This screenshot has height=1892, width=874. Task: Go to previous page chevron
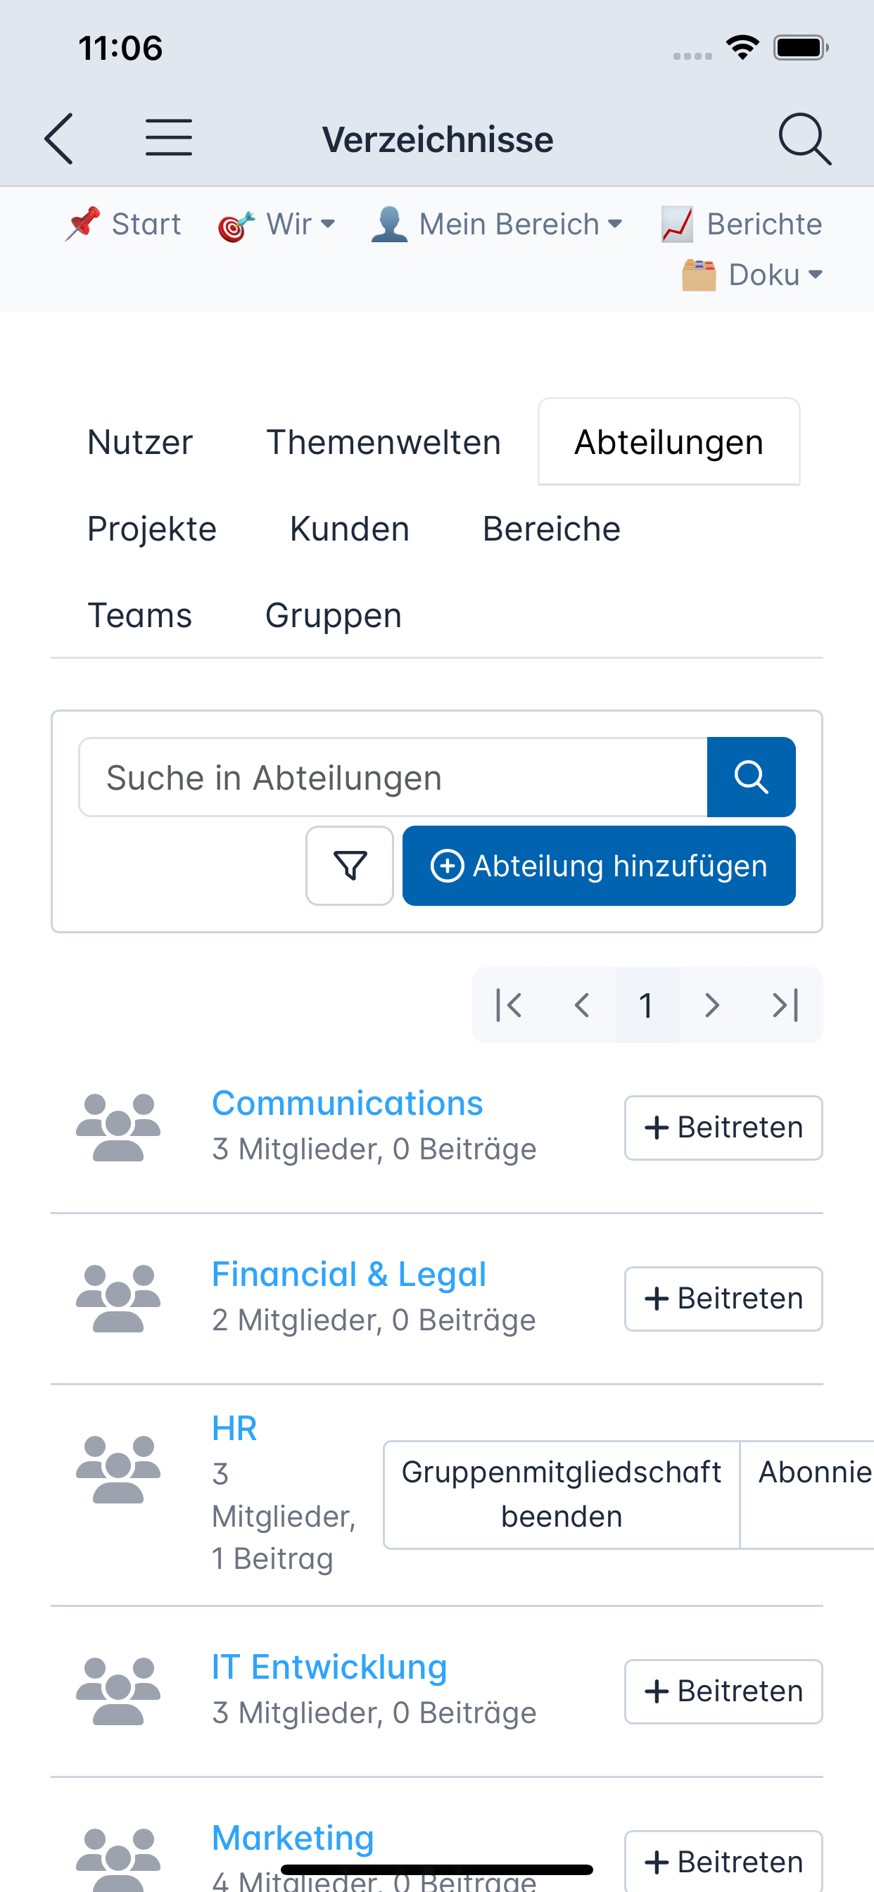pyautogui.click(x=582, y=1004)
